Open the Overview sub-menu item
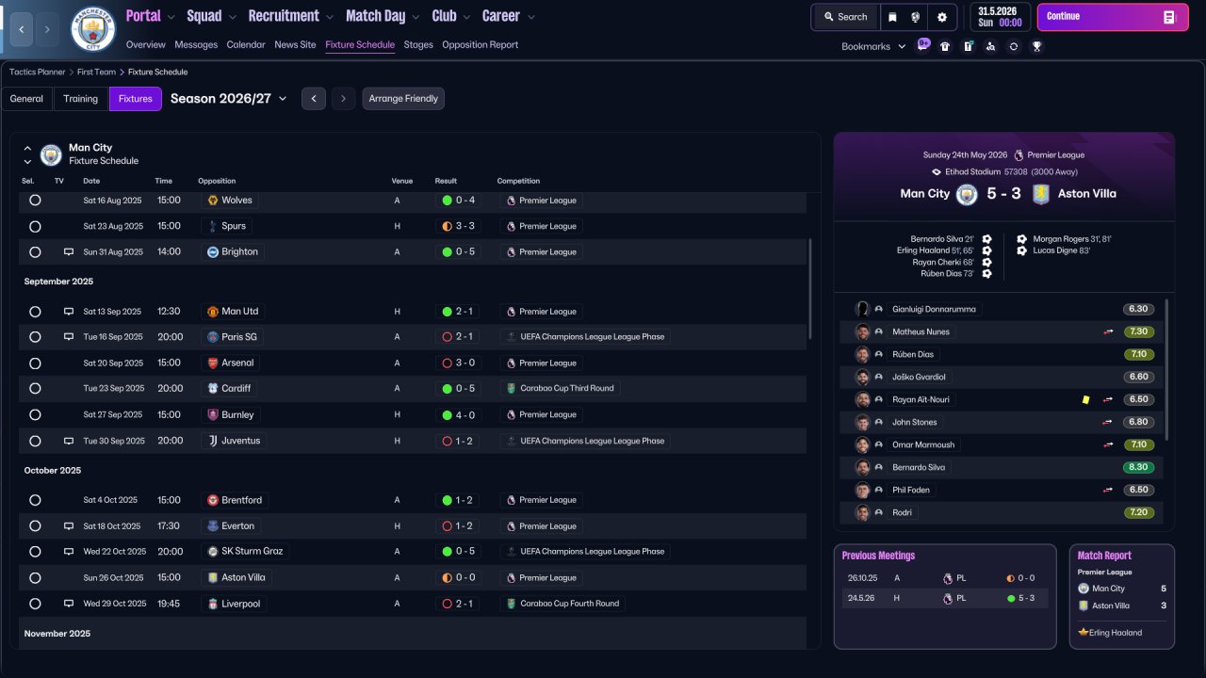 (x=146, y=45)
